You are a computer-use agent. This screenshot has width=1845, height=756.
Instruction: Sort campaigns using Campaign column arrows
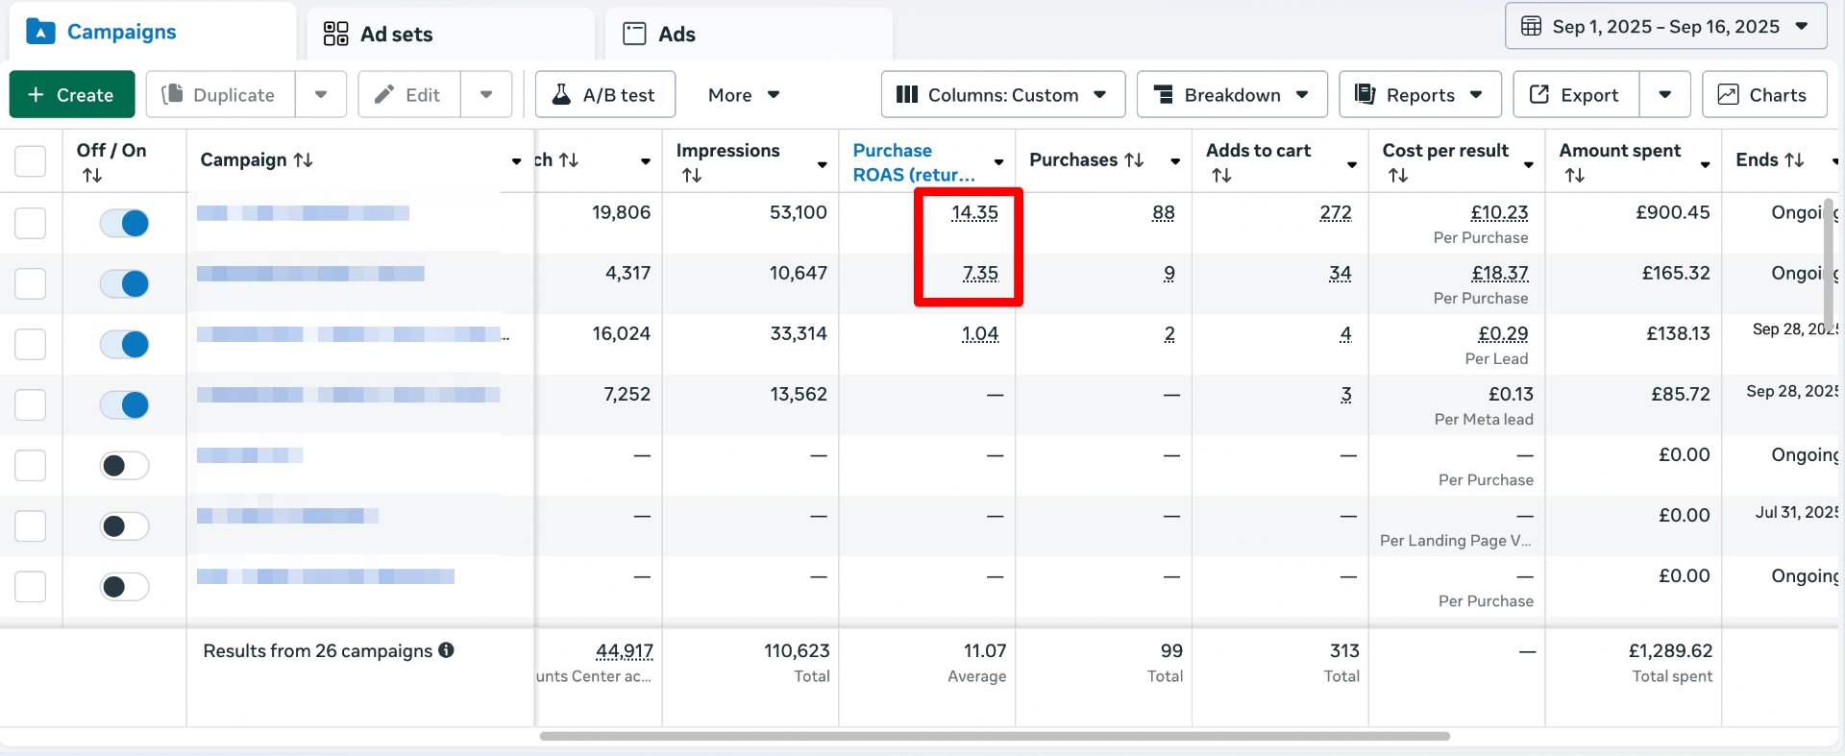[x=303, y=160]
